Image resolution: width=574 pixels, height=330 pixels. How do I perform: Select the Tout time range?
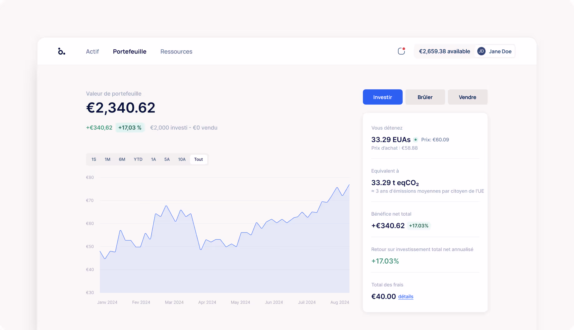199,159
